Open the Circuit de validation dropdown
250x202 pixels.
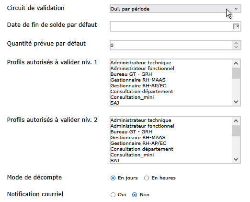175,9
